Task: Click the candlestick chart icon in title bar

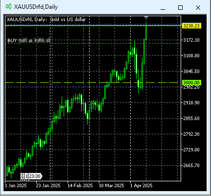Action: (9, 7)
